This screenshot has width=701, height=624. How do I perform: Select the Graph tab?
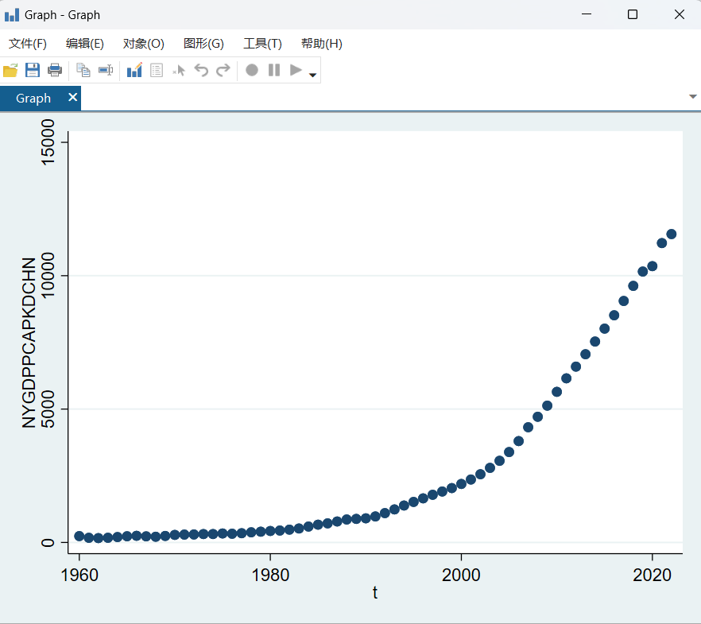point(33,99)
